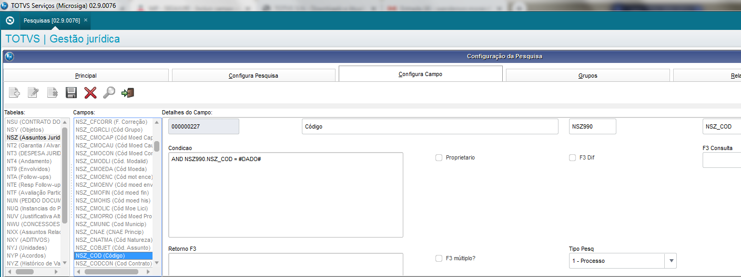Screen dimensions: 741x277
Task: Enable the F3 múltiplo? checkbox
Action: pyautogui.click(x=439, y=258)
